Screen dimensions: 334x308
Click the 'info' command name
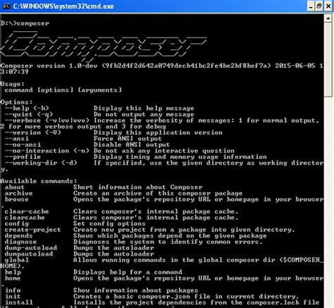pos(13,290)
